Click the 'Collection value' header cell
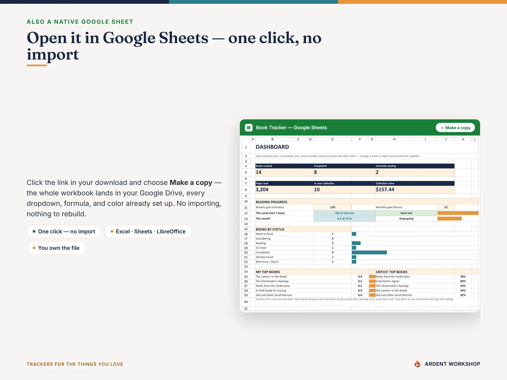The height and width of the screenshot is (380, 507). pos(415,183)
